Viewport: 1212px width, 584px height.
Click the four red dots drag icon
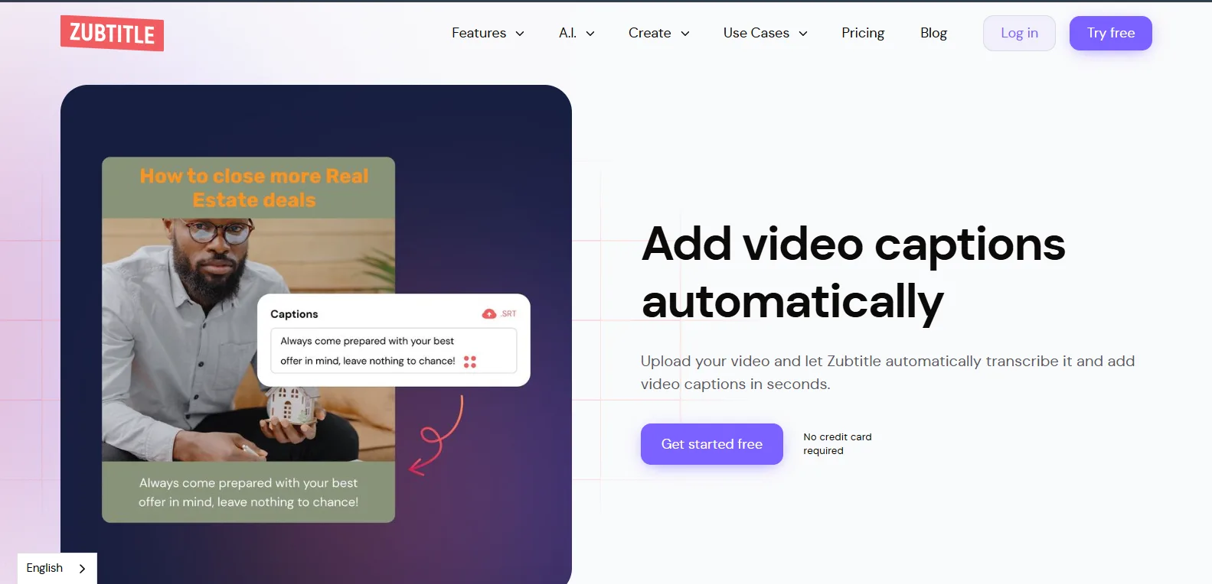click(x=470, y=362)
